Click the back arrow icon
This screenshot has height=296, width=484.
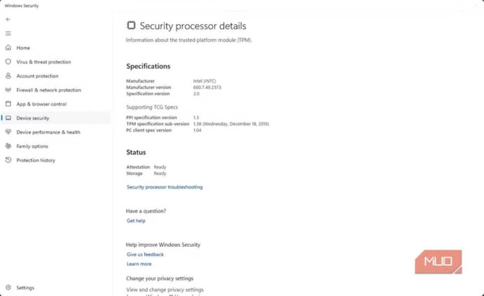click(x=8, y=19)
